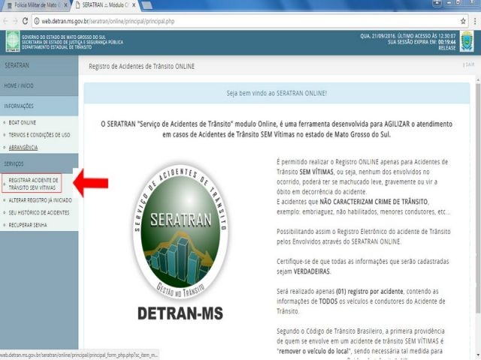481x360 pixels.
Task: Open a new browser tab
Action: tap(147, 5)
